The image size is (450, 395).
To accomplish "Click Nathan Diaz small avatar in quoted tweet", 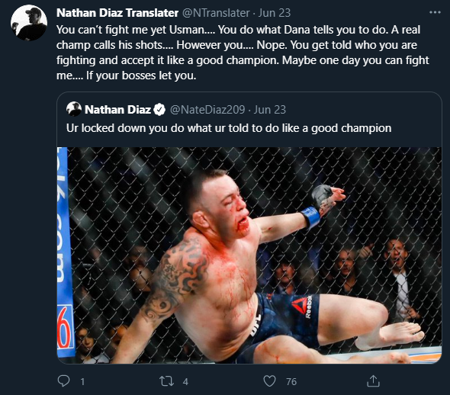I will [x=74, y=109].
